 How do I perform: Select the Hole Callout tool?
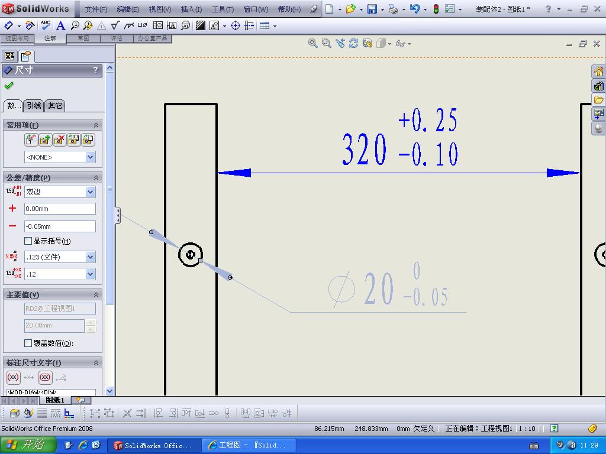(x=142, y=25)
